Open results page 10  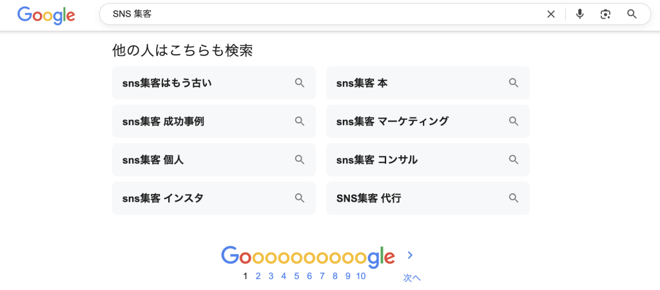(361, 276)
